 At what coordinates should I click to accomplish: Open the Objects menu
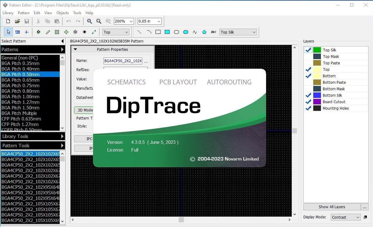tap(63, 13)
